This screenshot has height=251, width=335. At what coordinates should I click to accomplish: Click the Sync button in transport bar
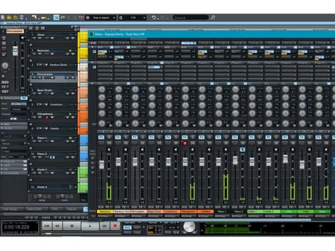click(x=137, y=228)
